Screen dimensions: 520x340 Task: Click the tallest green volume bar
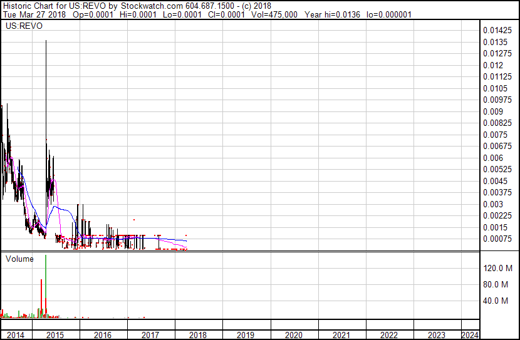(x=46, y=288)
